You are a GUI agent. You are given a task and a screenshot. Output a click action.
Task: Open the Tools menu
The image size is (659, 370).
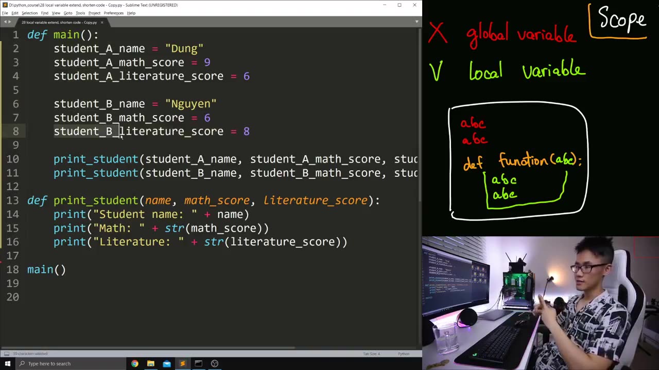[x=80, y=13]
